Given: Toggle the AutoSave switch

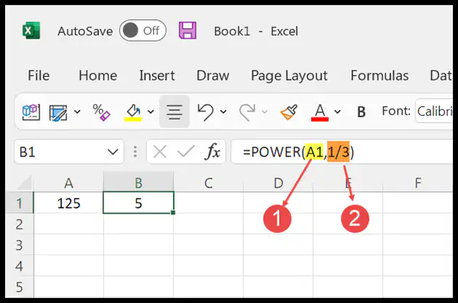Looking at the screenshot, I should 142,30.
